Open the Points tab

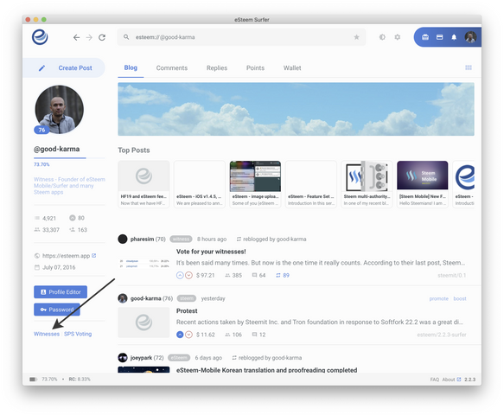[255, 67]
